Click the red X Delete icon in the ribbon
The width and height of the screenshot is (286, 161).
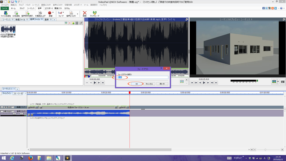coord(85,13)
